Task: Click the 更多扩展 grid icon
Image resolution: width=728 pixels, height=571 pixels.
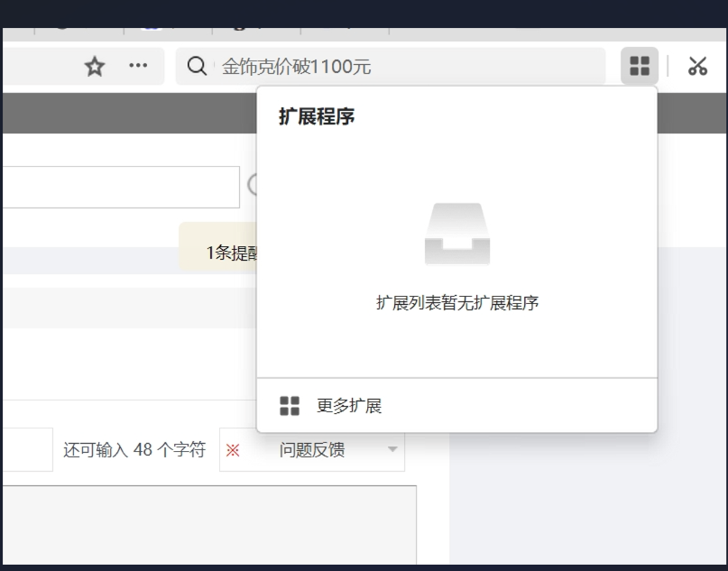Action: click(x=288, y=406)
